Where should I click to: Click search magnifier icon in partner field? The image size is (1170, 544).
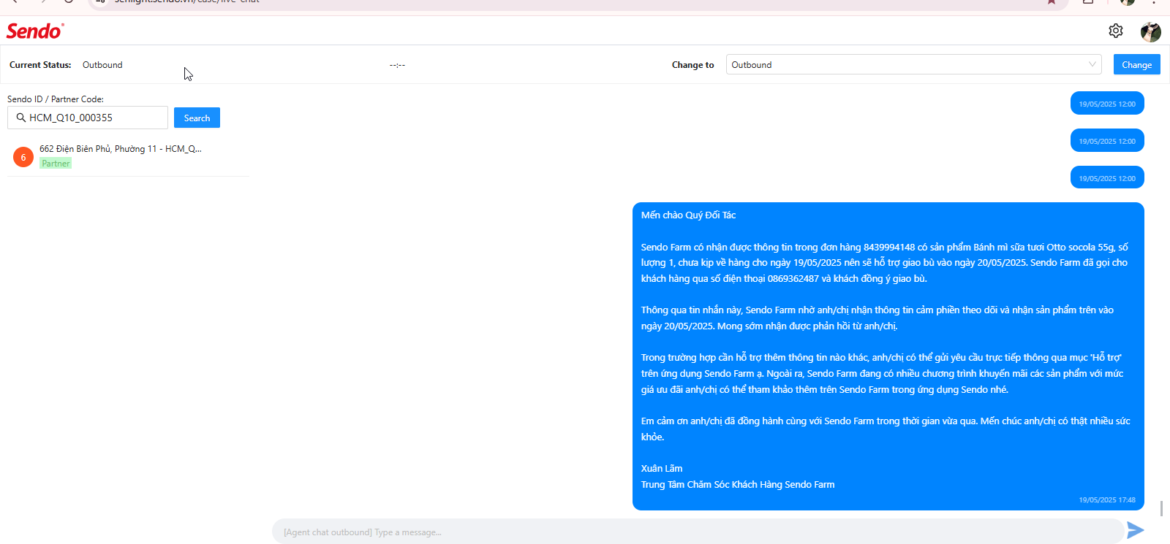click(x=20, y=118)
